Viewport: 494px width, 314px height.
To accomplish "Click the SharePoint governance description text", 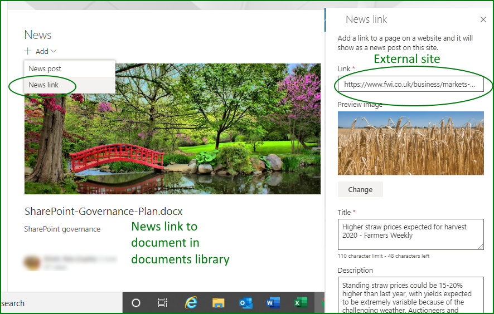I will 62,229.
